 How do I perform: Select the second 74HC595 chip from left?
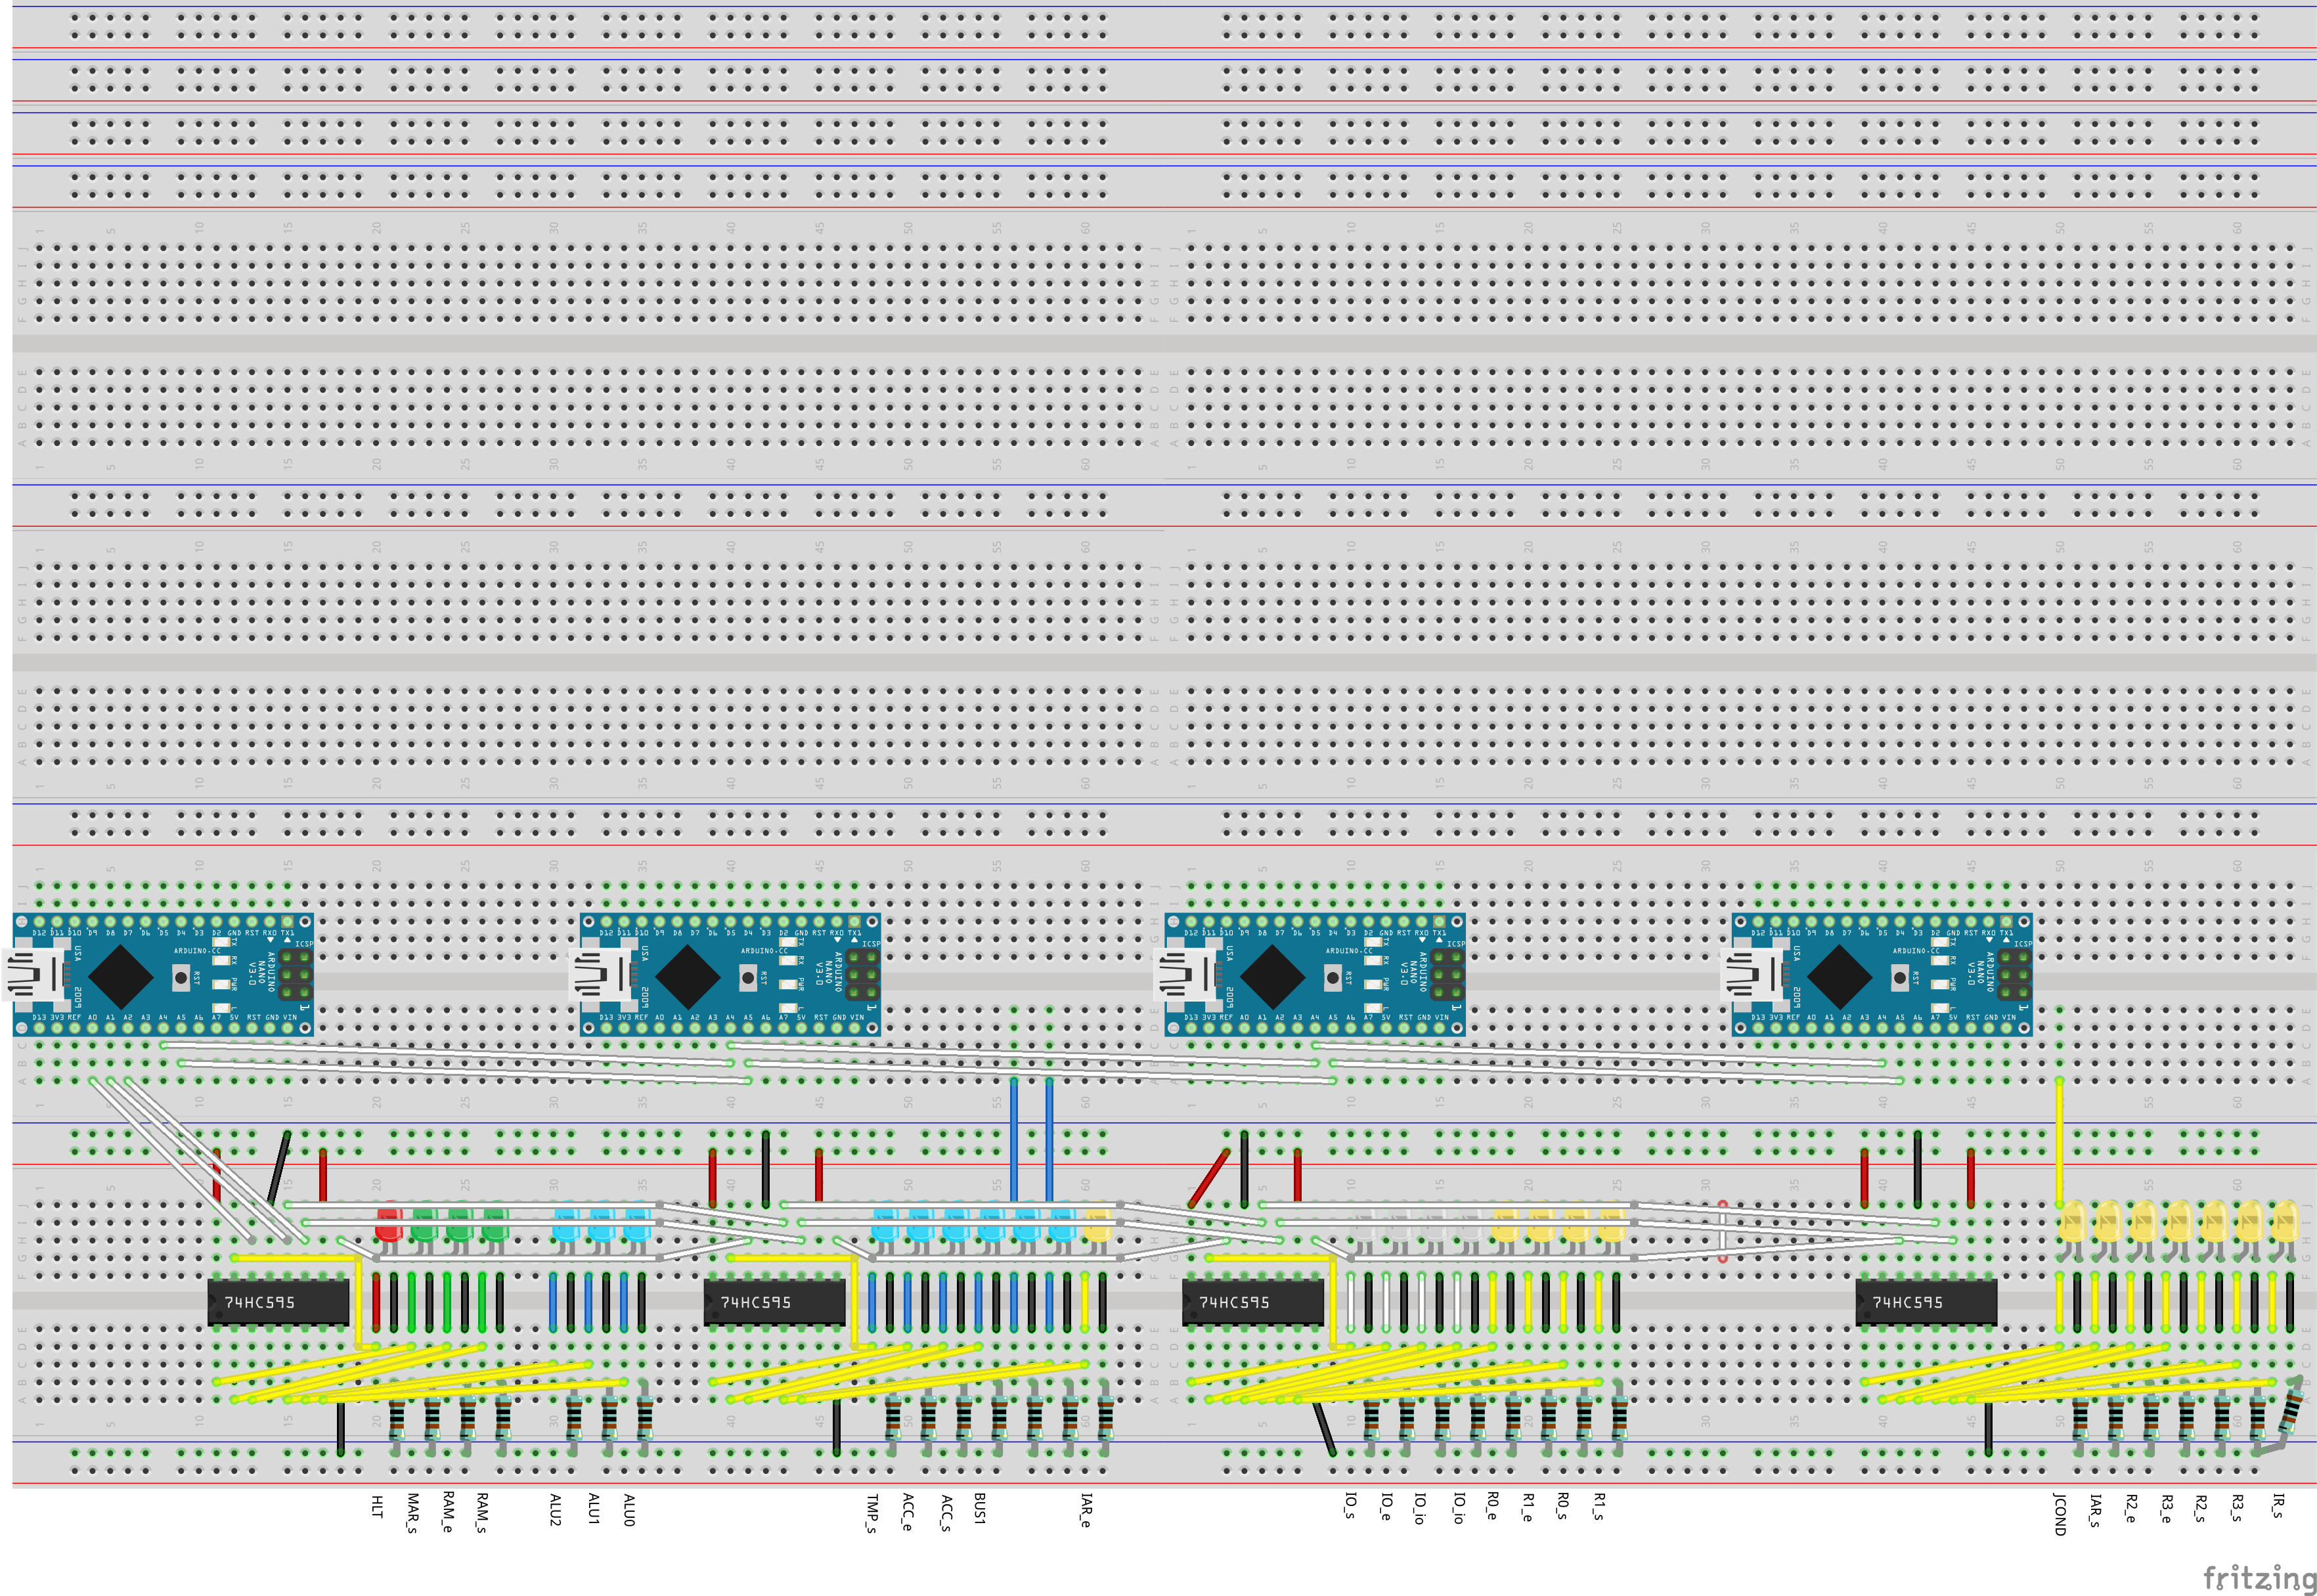pos(774,1302)
